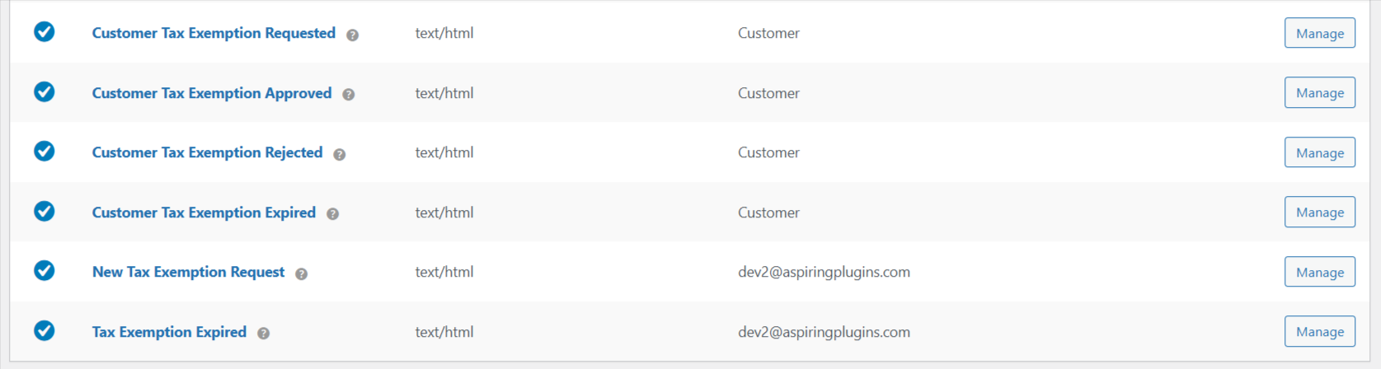This screenshot has width=1381, height=369.
Task: Manage Customer Tax Exemption Rejected email
Action: pos(1319,152)
